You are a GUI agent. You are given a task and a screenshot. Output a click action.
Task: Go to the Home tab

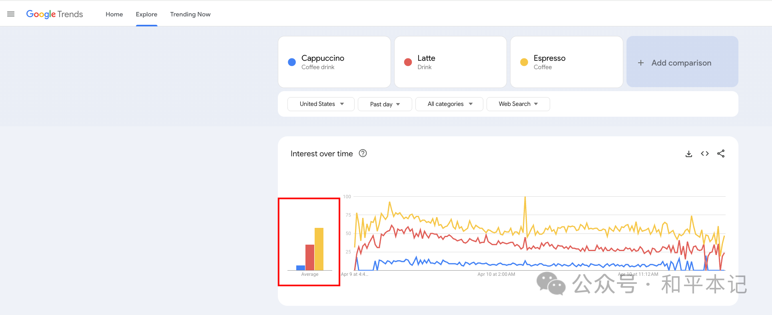(114, 14)
